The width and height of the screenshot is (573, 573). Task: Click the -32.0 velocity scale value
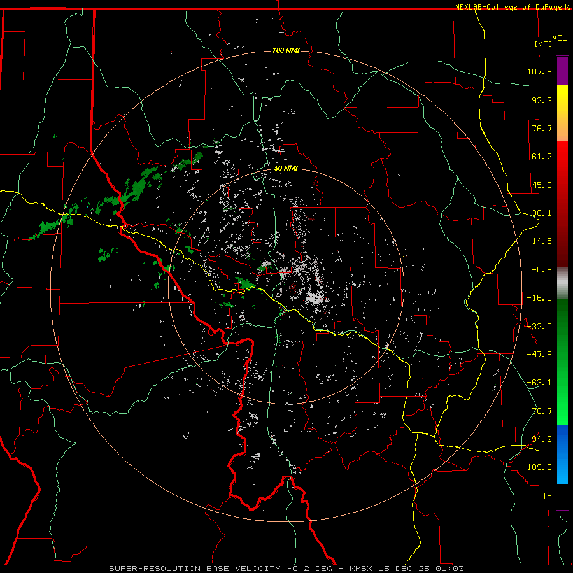(539, 327)
